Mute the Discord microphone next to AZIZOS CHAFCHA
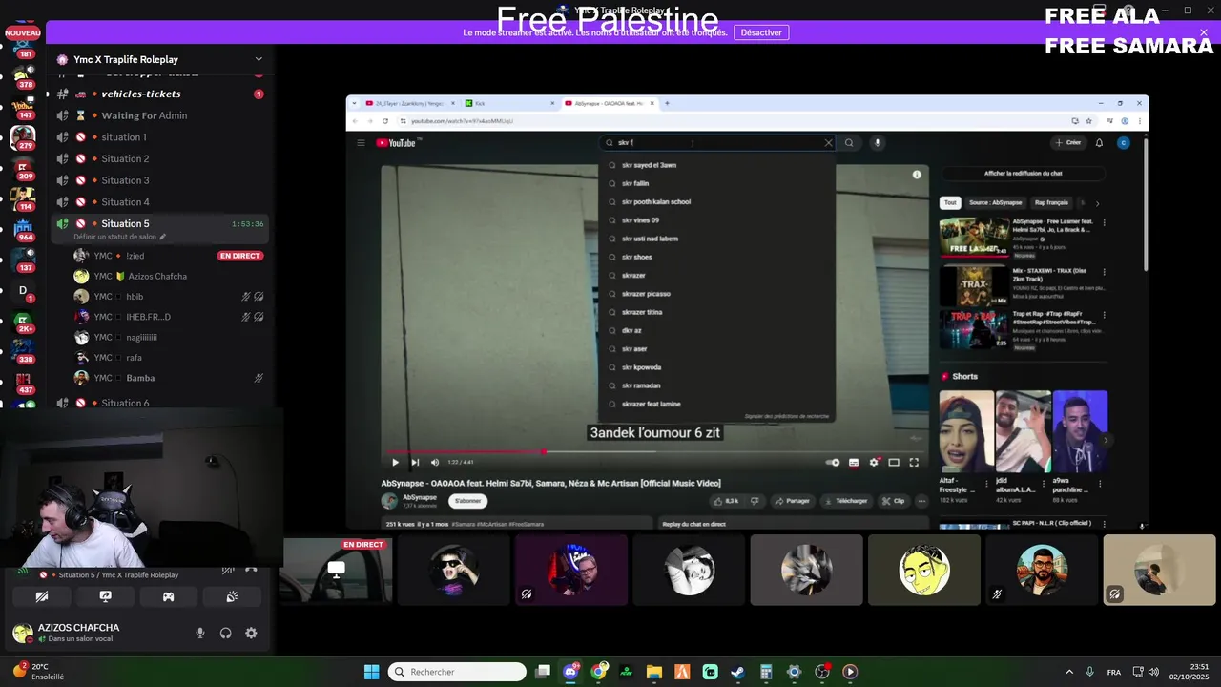Image resolution: width=1221 pixels, height=687 pixels. coord(200,633)
